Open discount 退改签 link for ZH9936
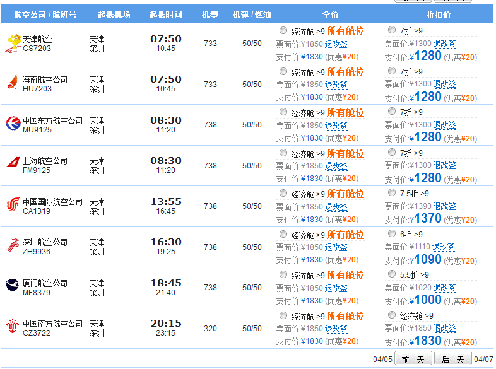 pos(444,247)
